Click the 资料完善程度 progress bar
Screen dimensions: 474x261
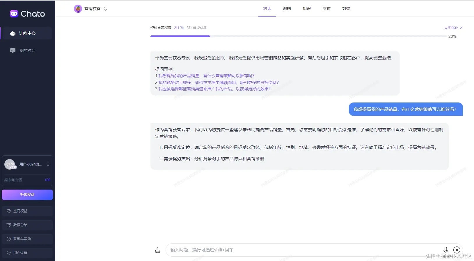click(x=299, y=36)
